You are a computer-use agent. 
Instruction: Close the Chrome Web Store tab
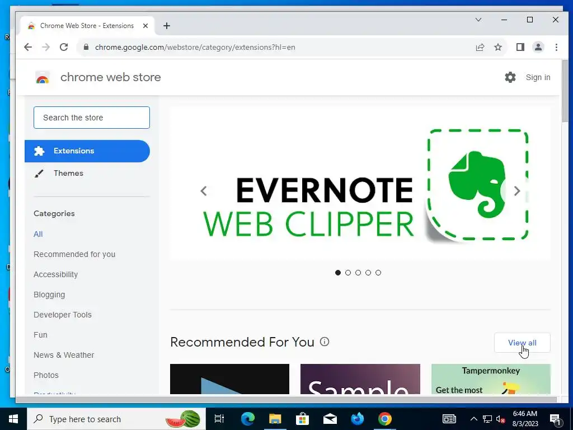point(145,26)
